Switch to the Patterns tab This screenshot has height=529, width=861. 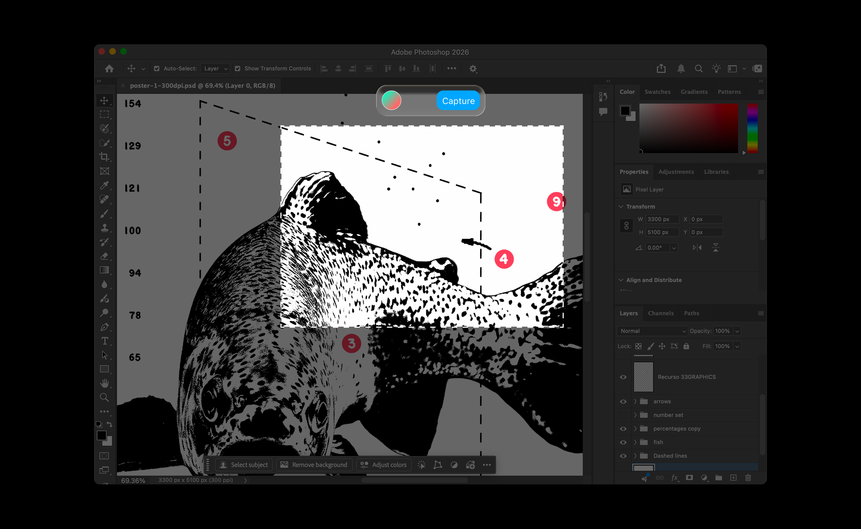click(729, 92)
